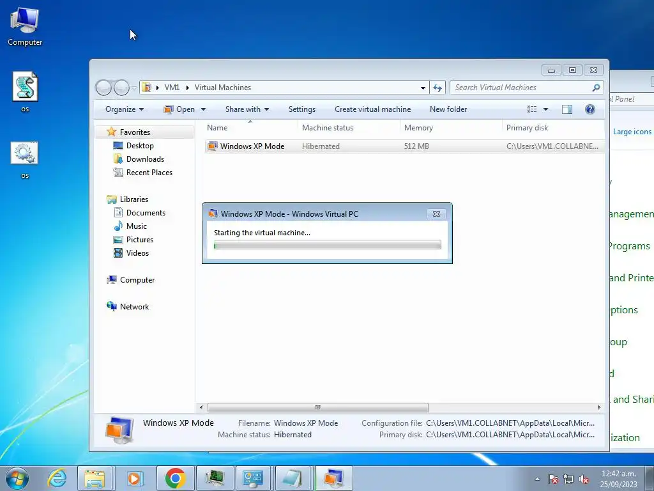Click the Hibernated status cell in list
Screen dimensions: 654x491
[x=321, y=146]
